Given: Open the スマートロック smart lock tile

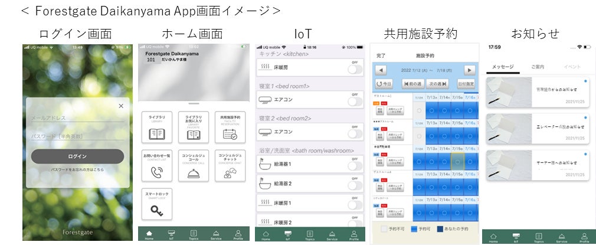Looking at the screenshot, I should [156, 204].
